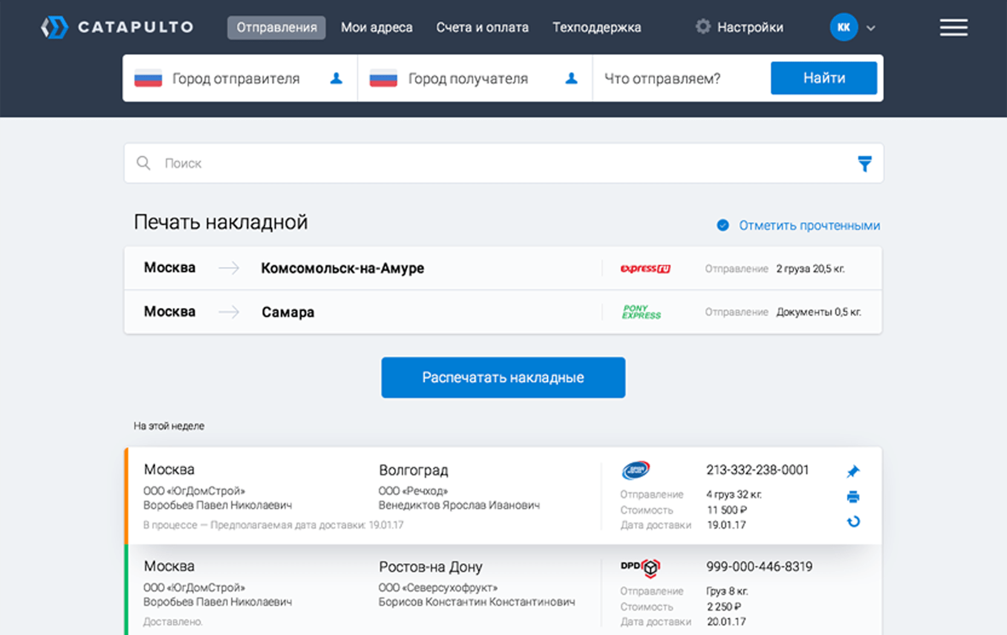
Task: Open the Отправления tab
Action: pyautogui.click(x=277, y=27)
